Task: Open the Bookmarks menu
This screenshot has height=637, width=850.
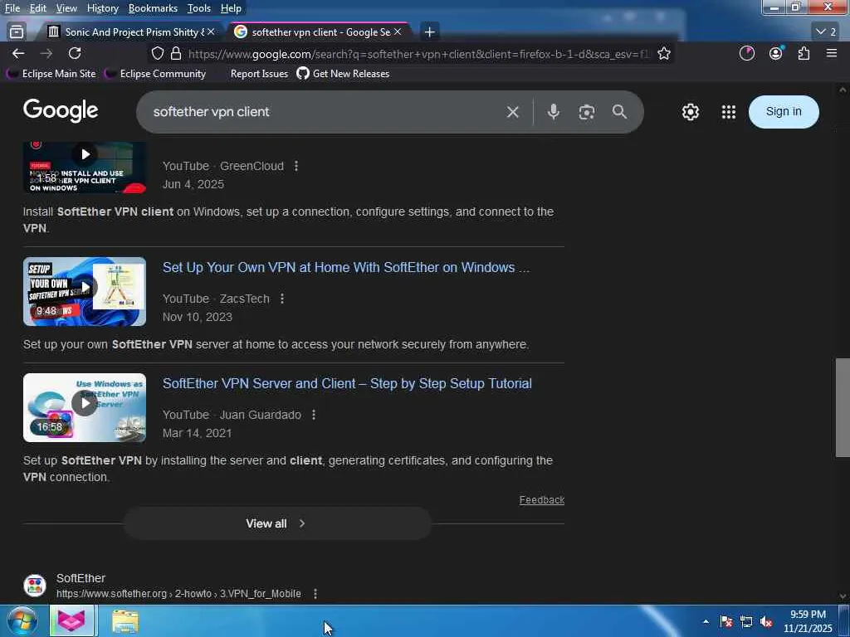Action: [153, 8]
